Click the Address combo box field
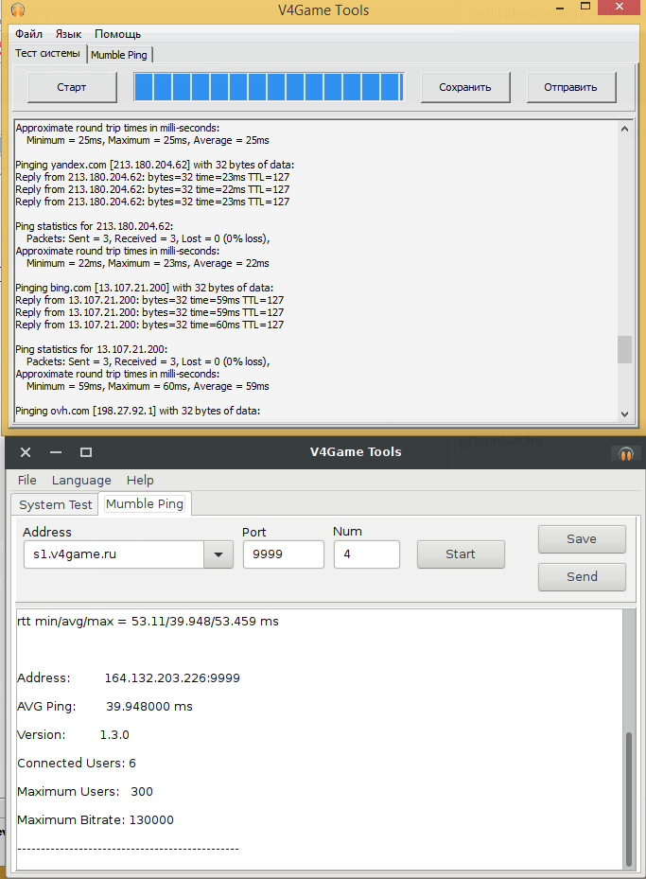Viewport: 646px width, 879px height. click(114, 554)
